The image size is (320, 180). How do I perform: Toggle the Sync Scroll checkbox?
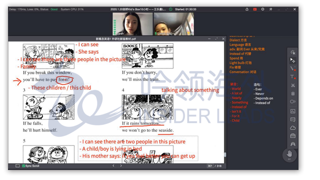(23, 166)
